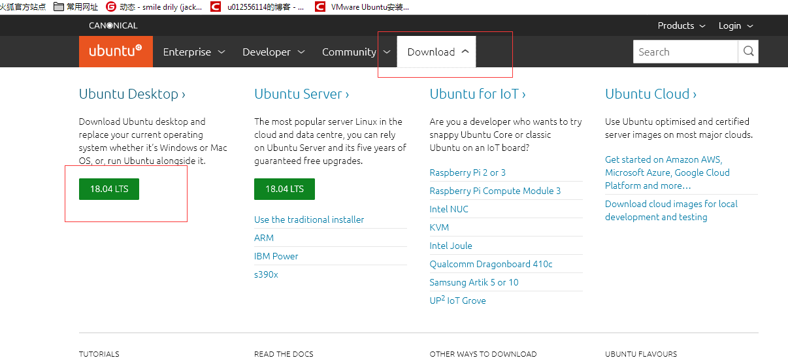788x358 pixels.
Task: Collapse the Download menu
Action: click(x=436, y=52)
